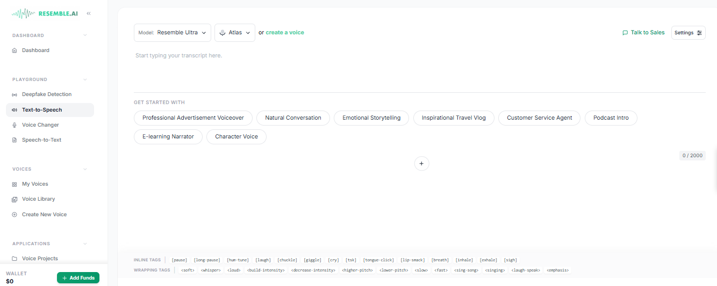Viewport: 717px width, 286px height.
Task: Collapse the APPLICATIONS section chevron
Action: (85, 244)
